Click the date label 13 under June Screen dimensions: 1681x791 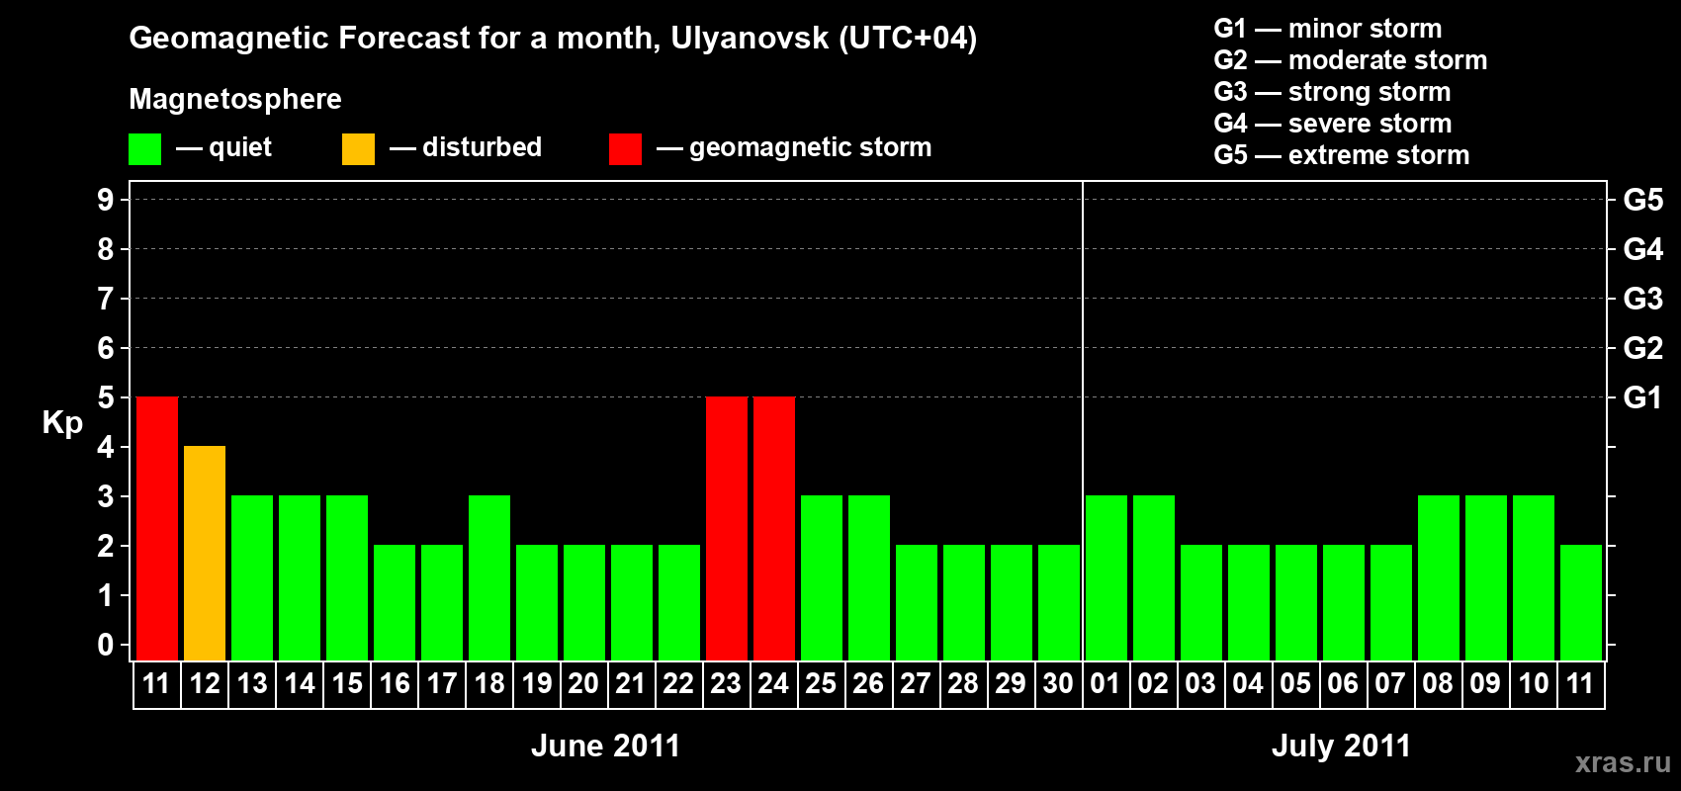(x=252, y=684)
